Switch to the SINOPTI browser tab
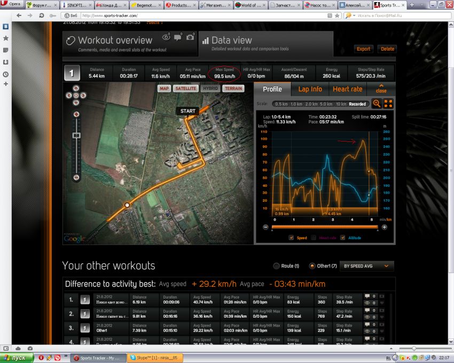The width and height of the screenshot is (454, 363). pyautogui.click(x=77, y=5)
